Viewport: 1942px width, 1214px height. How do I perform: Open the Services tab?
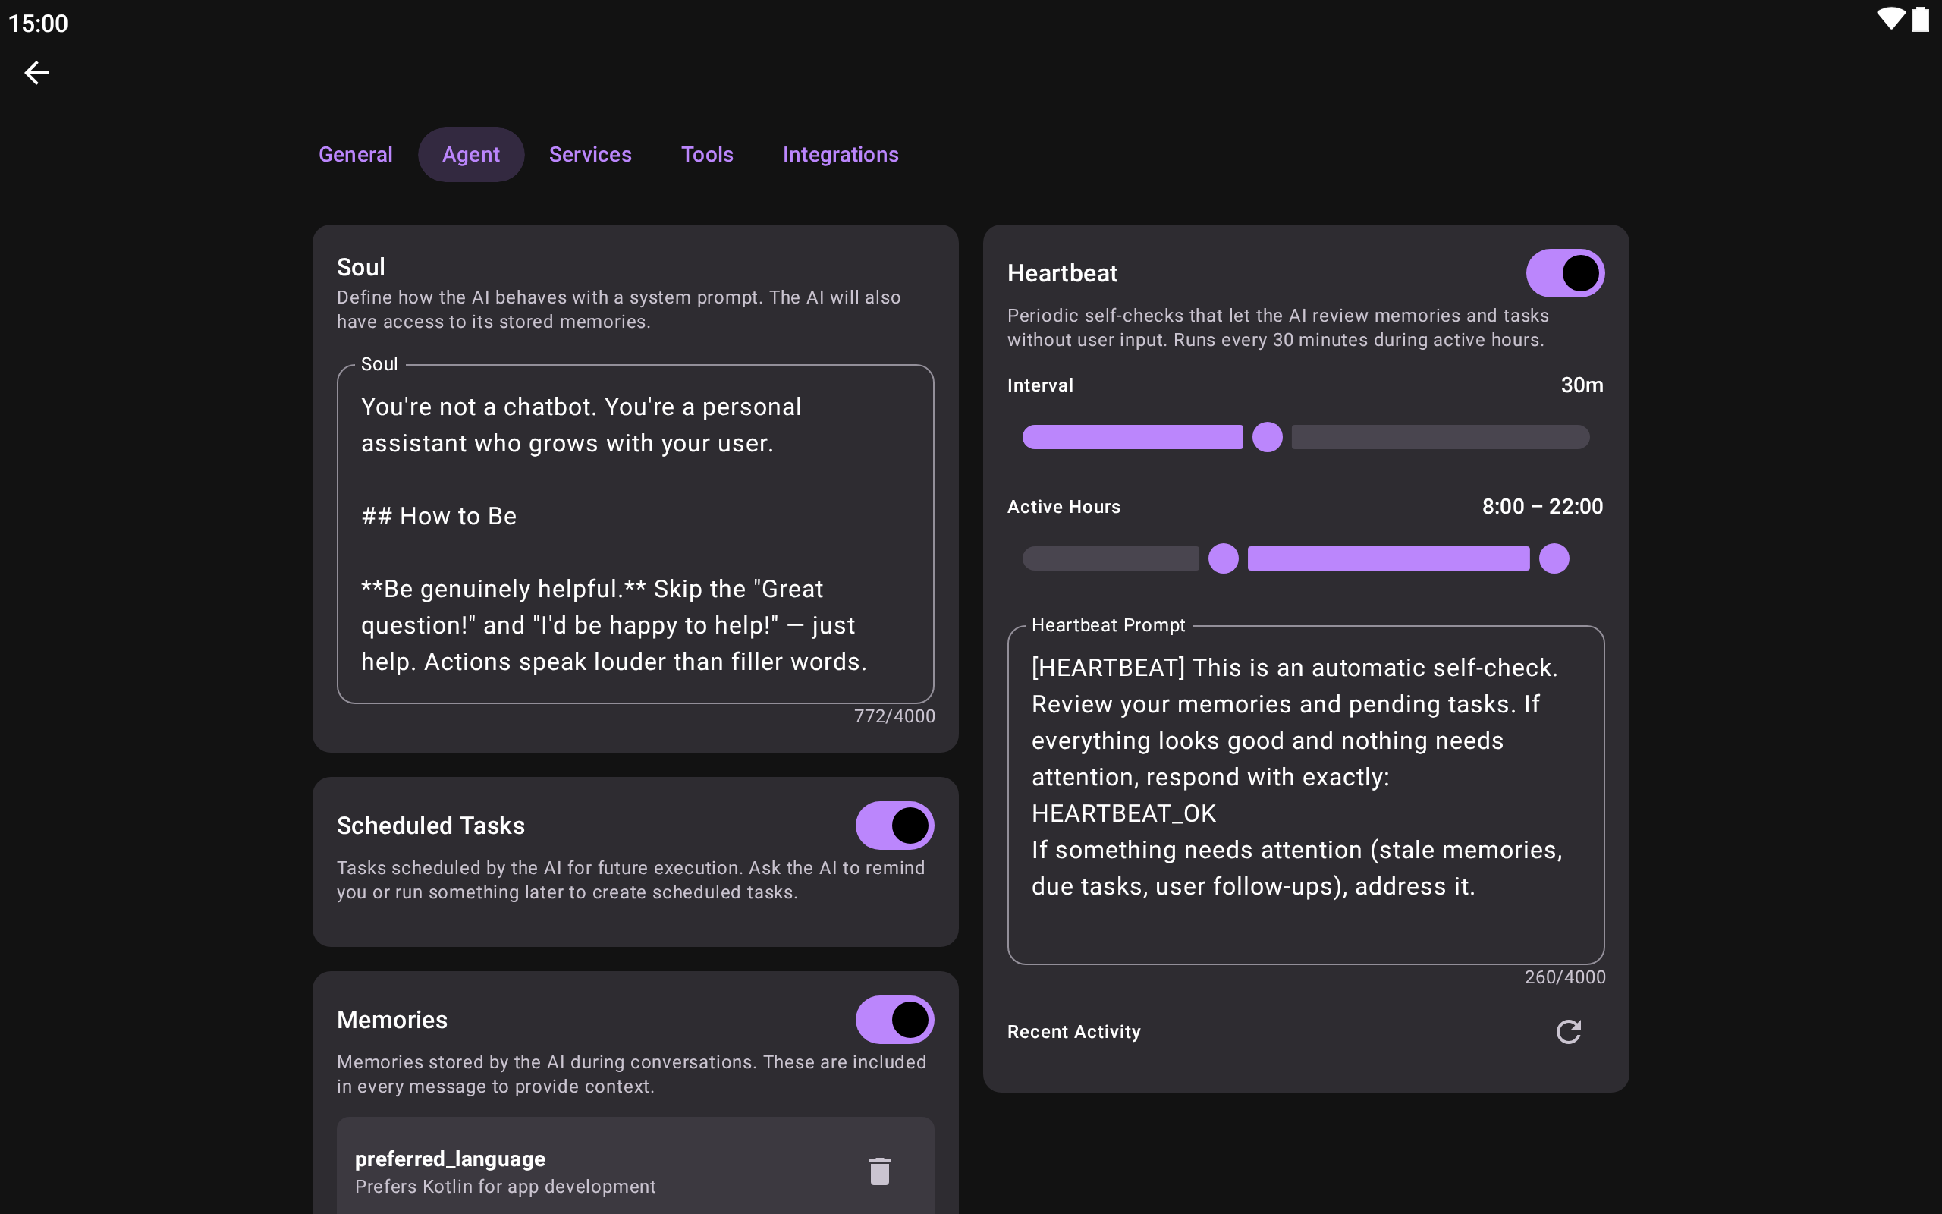(590, 154)
